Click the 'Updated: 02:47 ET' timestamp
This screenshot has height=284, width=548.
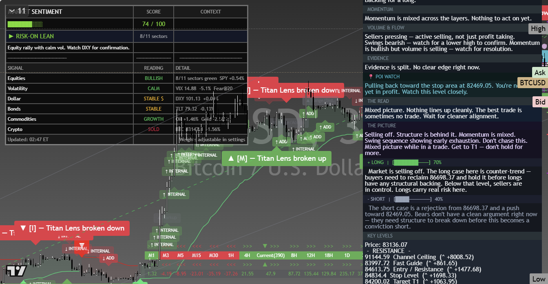pyautogui.click(x=28, y=140)
